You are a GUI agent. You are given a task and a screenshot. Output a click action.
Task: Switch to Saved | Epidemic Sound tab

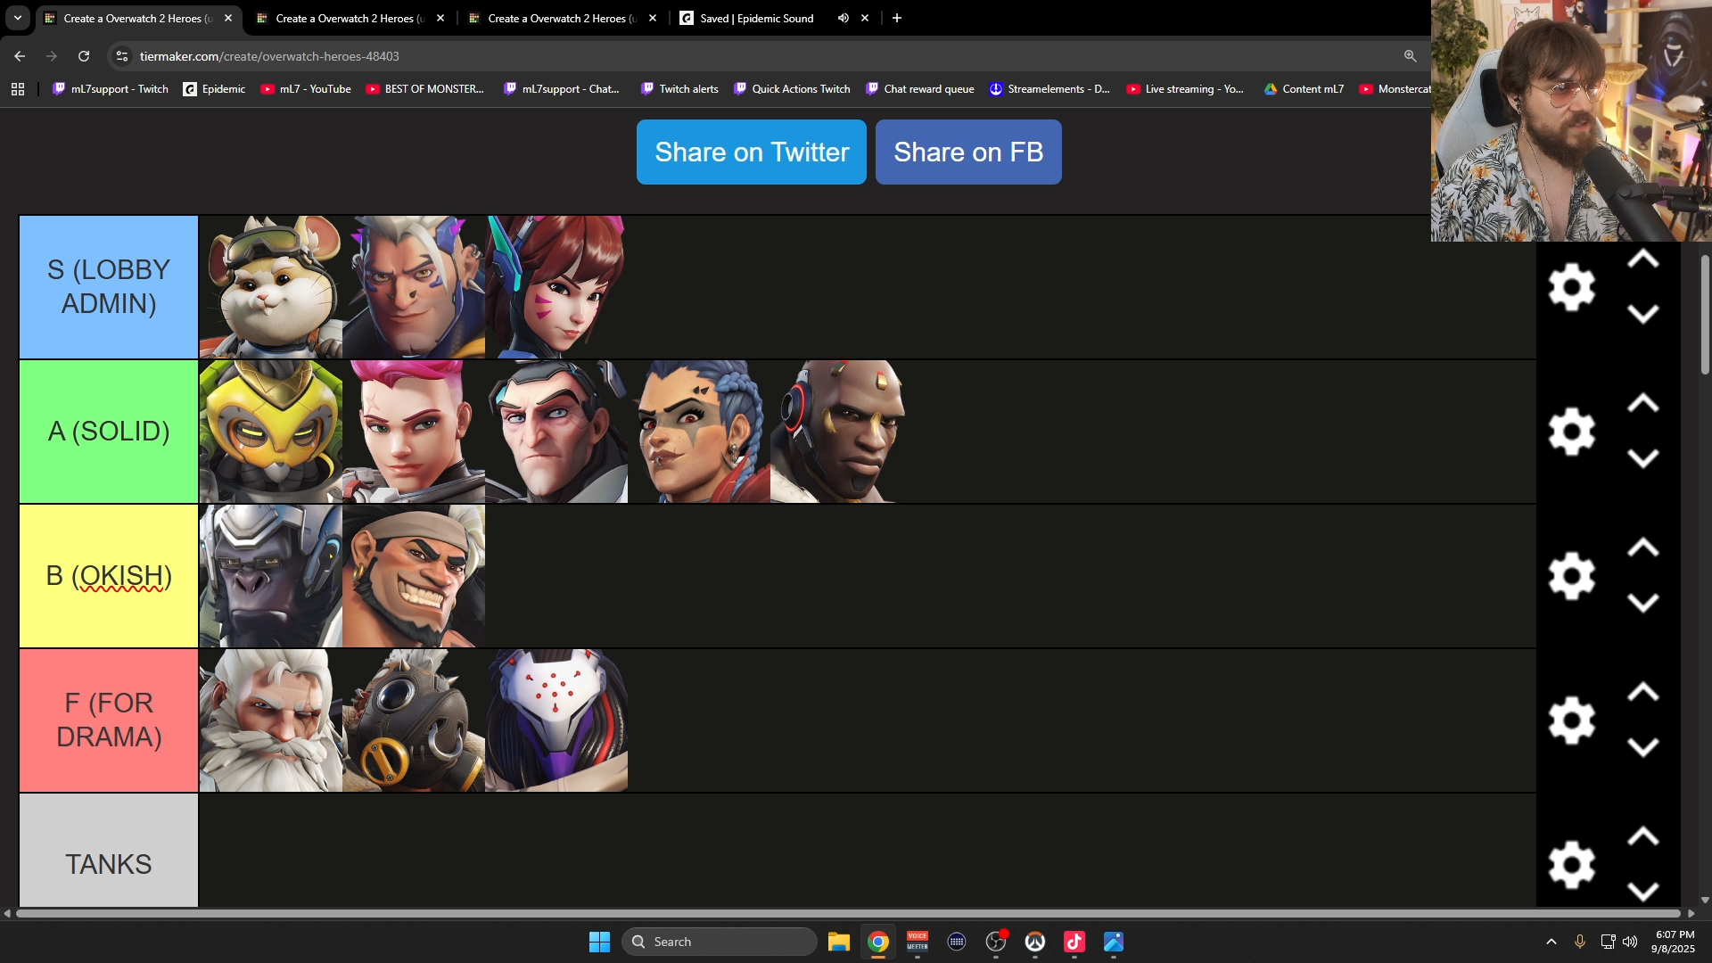[x=757, y=18]
